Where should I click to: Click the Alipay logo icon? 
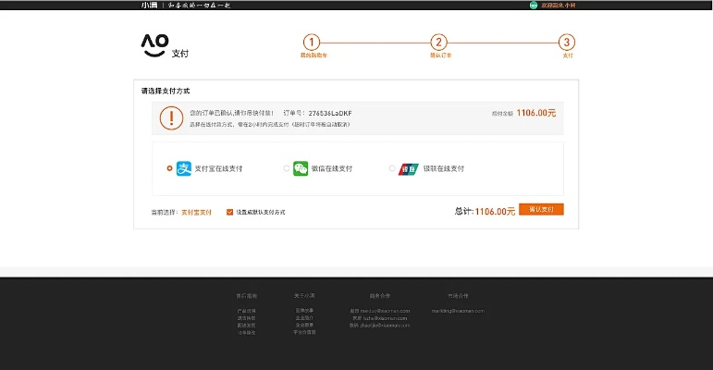click(x=184, y=168)
